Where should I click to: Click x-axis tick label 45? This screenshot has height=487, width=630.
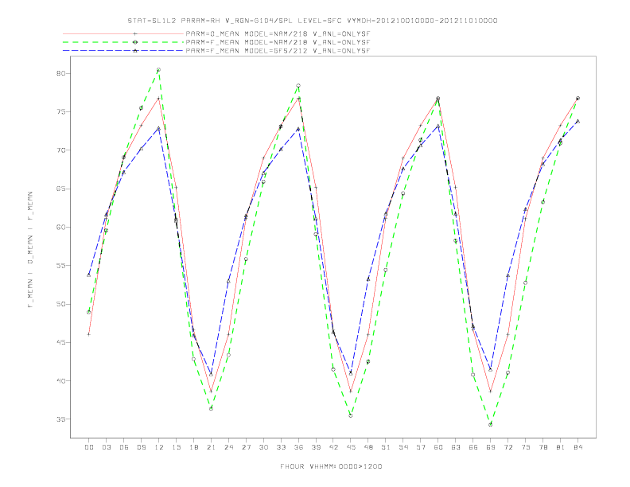(x=351, y=447)
